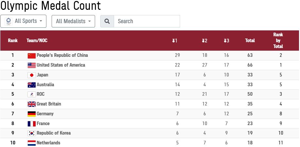Click the Great Britain flag icon
Image resolution: width=300 pixels, height=147 pixels.
coord(32,104)
